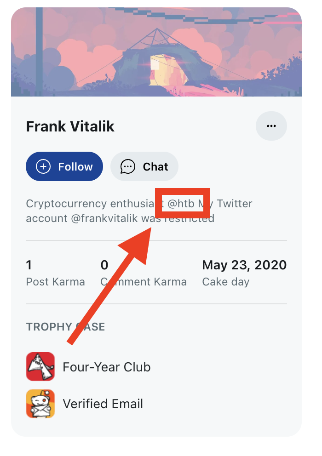Image resolution: width=322 pixels, height=456 pixels.
Task: Click the profile banner image
Action: click(x=156, y=51)
